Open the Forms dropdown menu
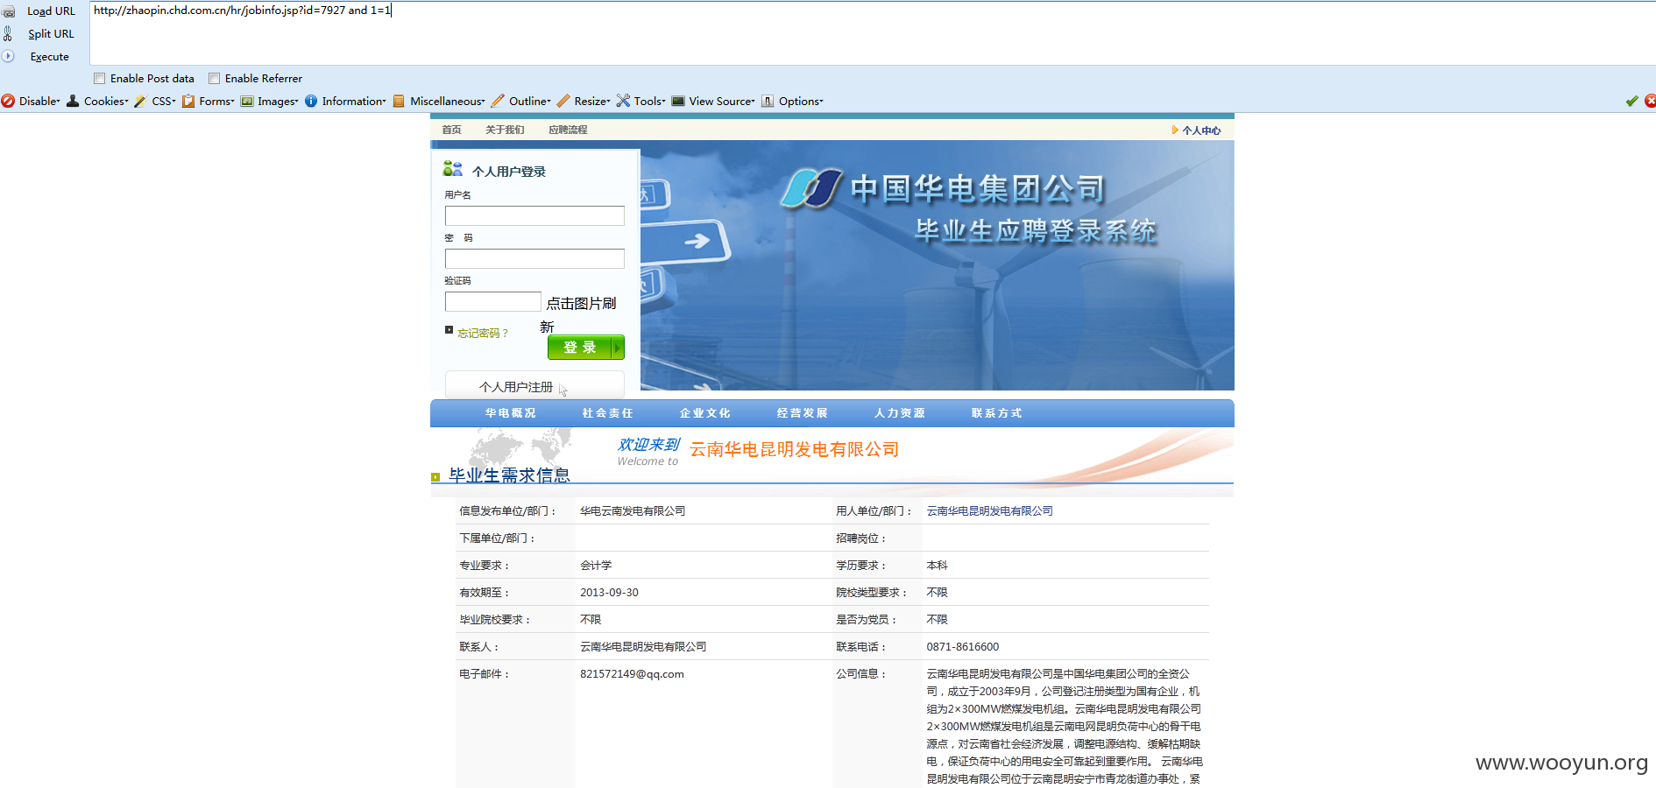Screen dimensions: 1656x788 pyautogui.click(x=216, y=102)
